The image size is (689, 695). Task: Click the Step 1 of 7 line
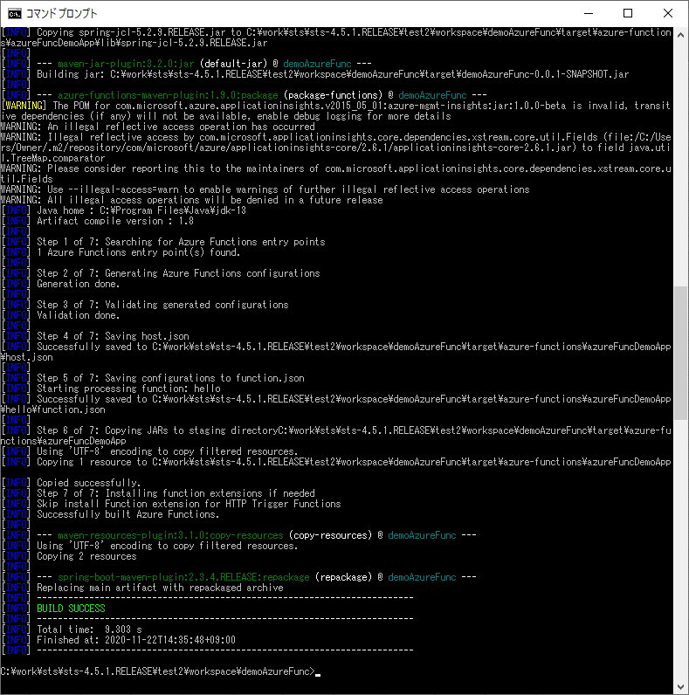pyautogui.click(x=180, y=242)
